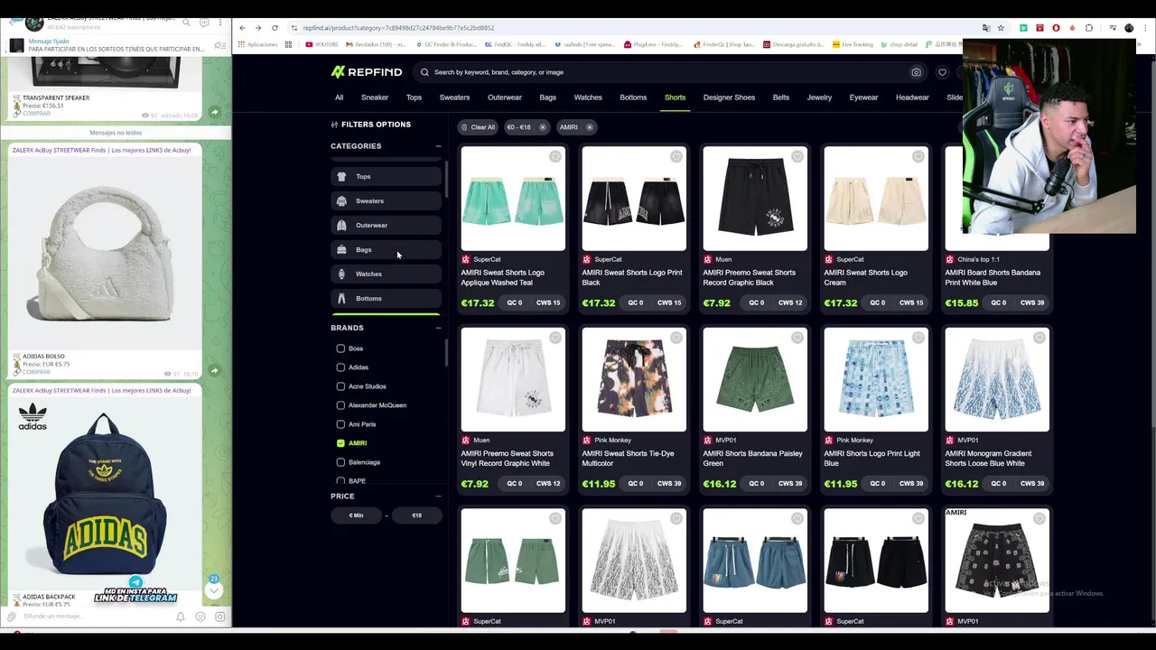
Task: Check the Boss brand checkbox
Action: coord(340,348)
